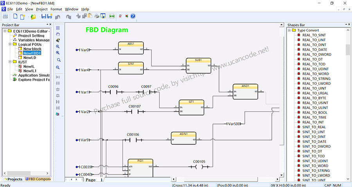The height and width of the screenshot is (187, 352).
Task: Click the Paste clipboard icon
Action: tap(90, 16)
